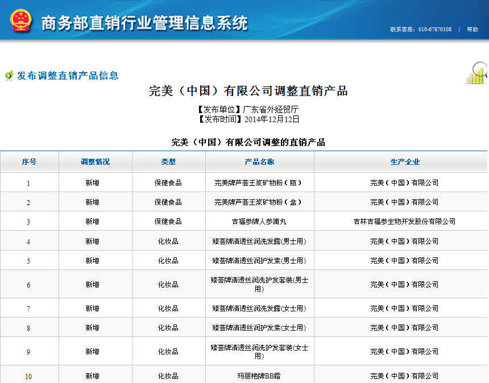Select the 发布调整直销产品信息 section heading
The height and width of the screenshot is (383, 489).
[68, 76]
